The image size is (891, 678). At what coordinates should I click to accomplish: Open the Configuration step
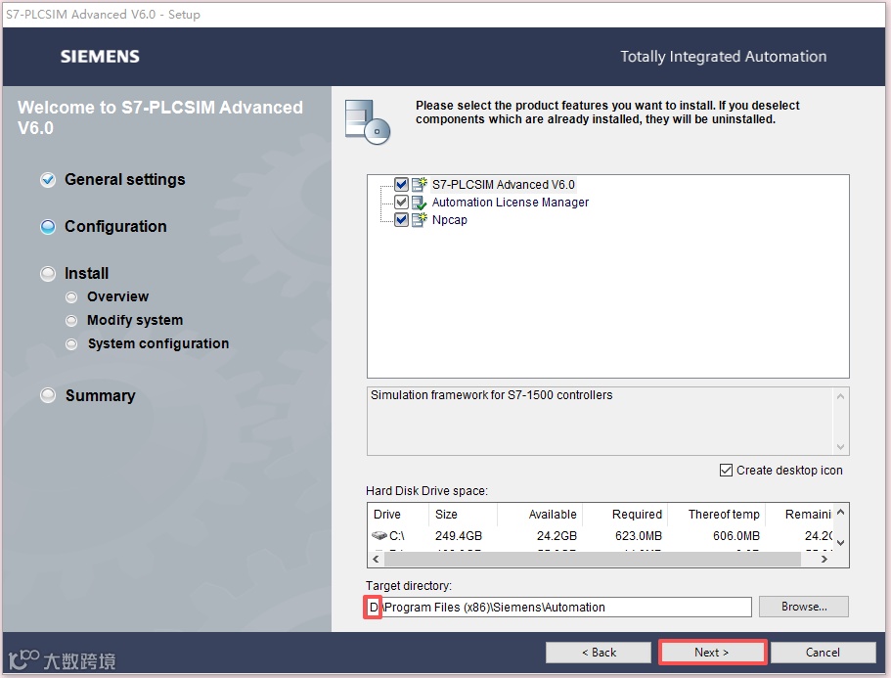116,226
